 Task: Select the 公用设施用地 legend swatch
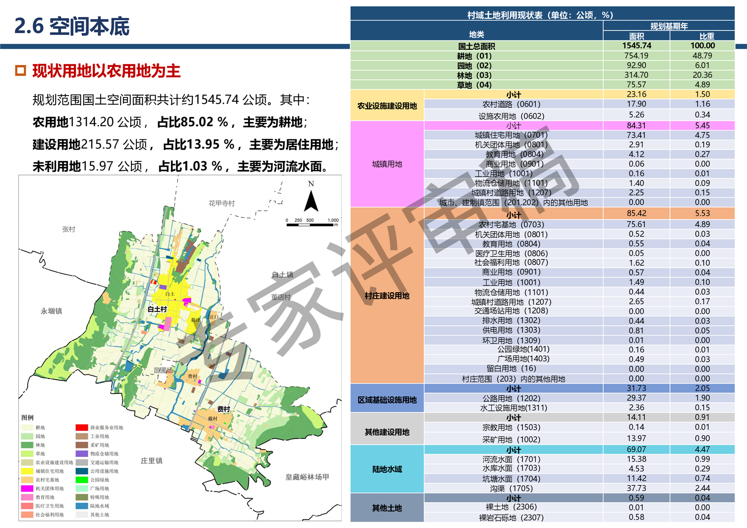tap(82, 471)
